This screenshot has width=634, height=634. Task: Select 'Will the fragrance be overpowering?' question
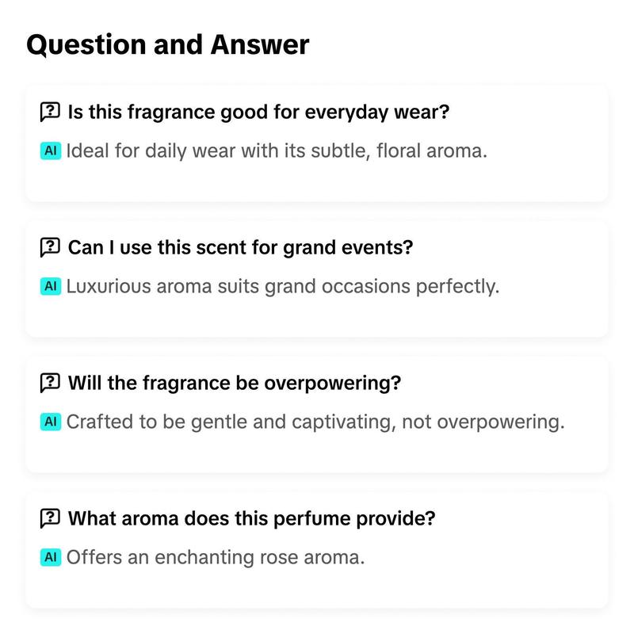coord(234,383)
